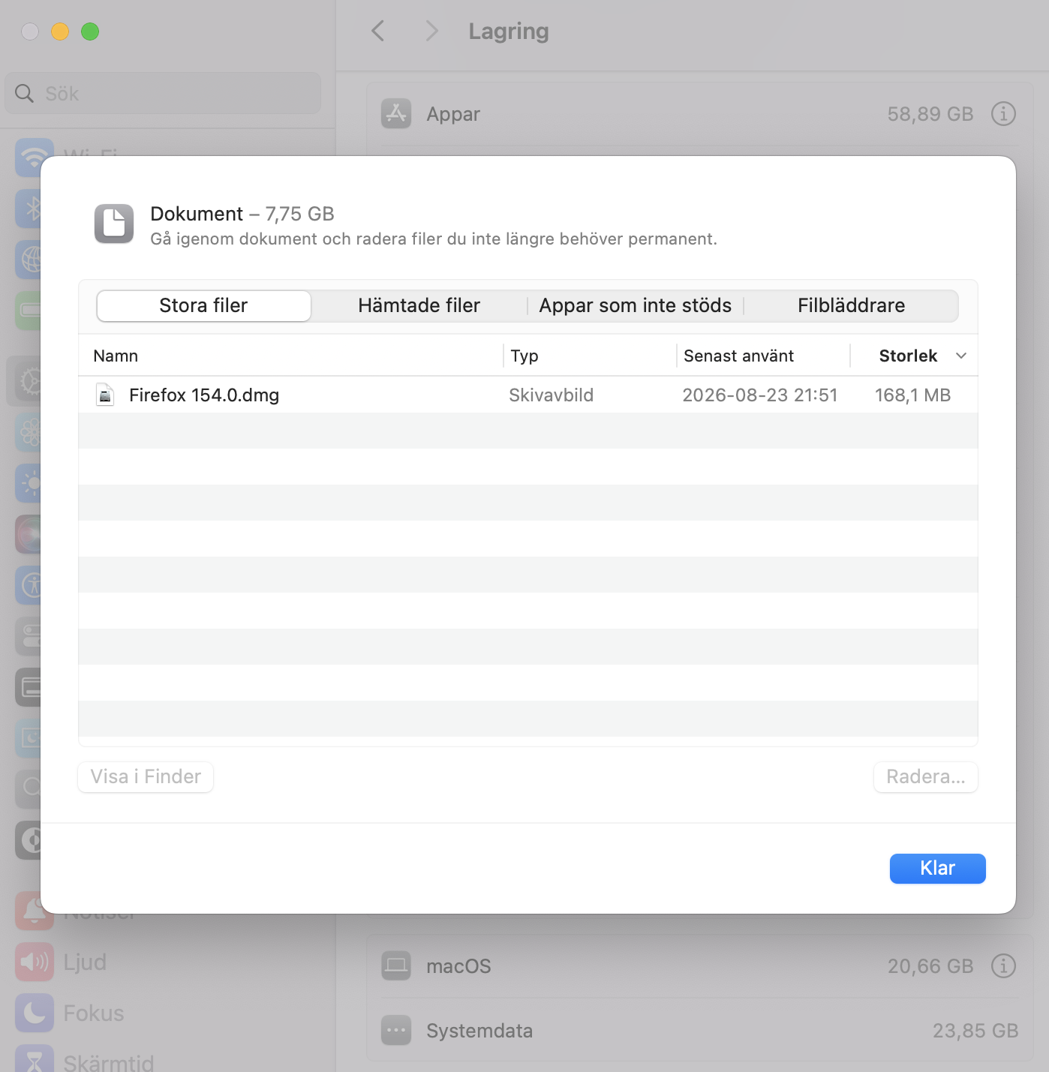Open info for macOS storage
1049x1072 pixels.
[x=1003, y=965]
